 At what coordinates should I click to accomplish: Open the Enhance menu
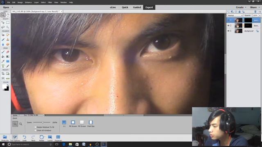[28, 2]
